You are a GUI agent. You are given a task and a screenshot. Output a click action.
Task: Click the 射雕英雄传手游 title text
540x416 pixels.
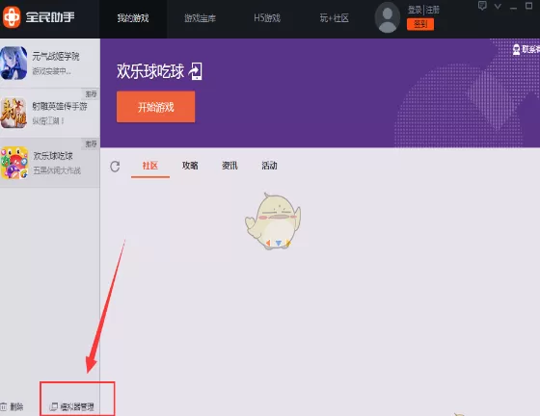pos(60,106)
